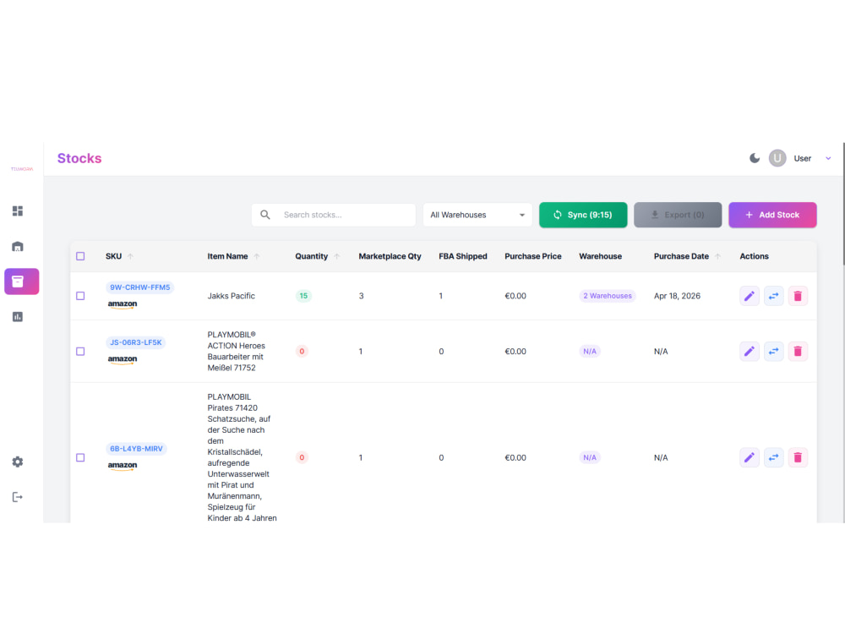The image size is (845, 634).
Task: Transfer stock for 9W-CRHW-FFM5 row
Action: [x=773, y=296]
